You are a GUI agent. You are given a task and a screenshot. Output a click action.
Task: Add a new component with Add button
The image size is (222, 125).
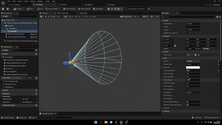5,16
